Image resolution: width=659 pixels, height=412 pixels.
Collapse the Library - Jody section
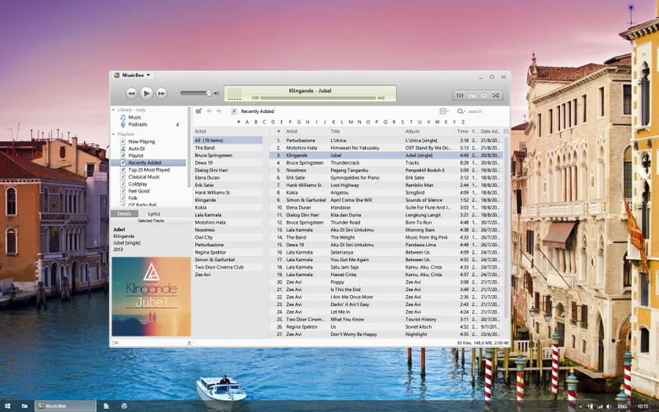[114, 110]
